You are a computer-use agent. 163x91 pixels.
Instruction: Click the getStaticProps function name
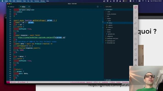tap(38, 20)
